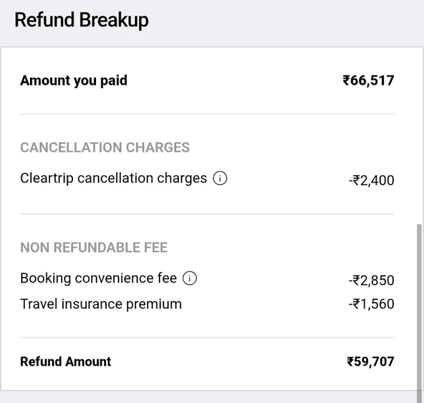Screen dimensions: 424x403
Task: Click the CANCELLATION CHARGES section header
Action: coord(105,147)
